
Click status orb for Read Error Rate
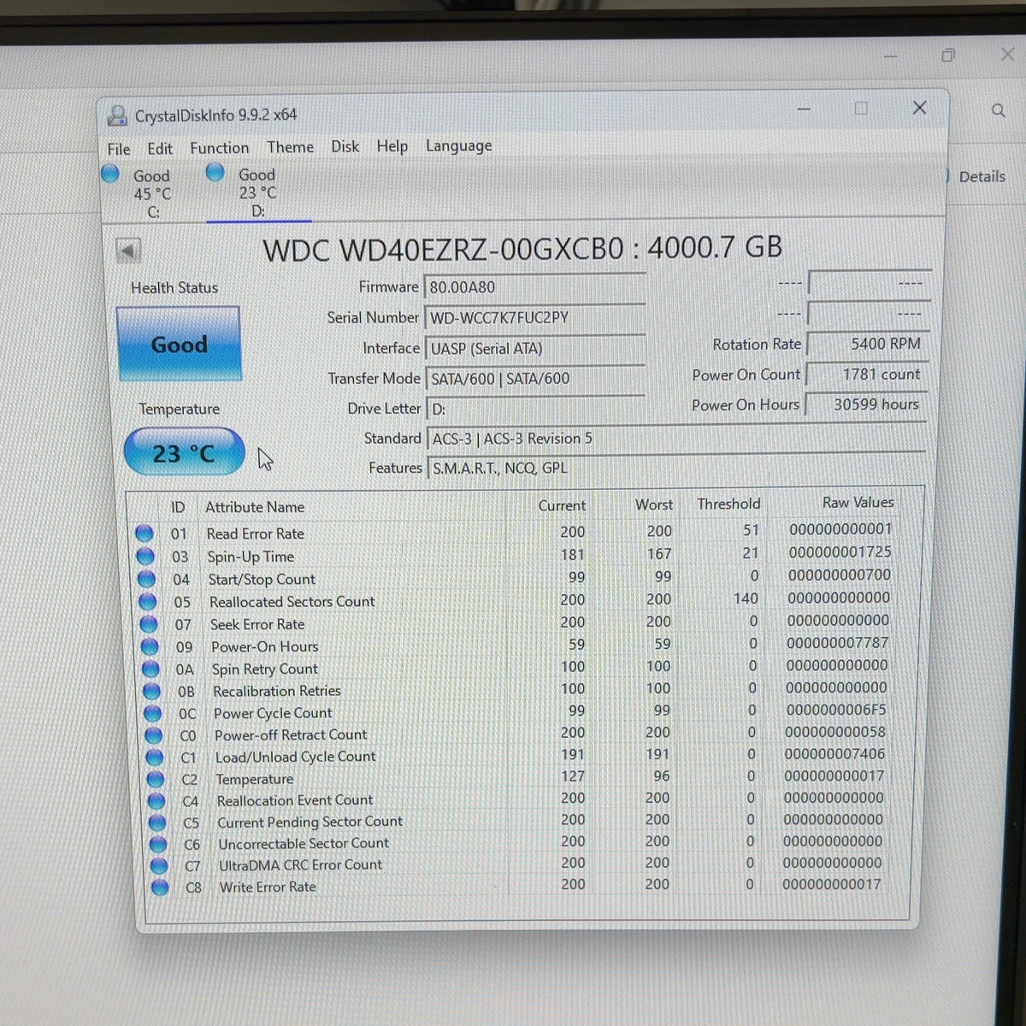pyautogui.click(x=144, y=534)
